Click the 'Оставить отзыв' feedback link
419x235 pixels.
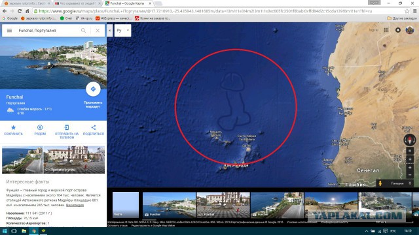point(117,226)
